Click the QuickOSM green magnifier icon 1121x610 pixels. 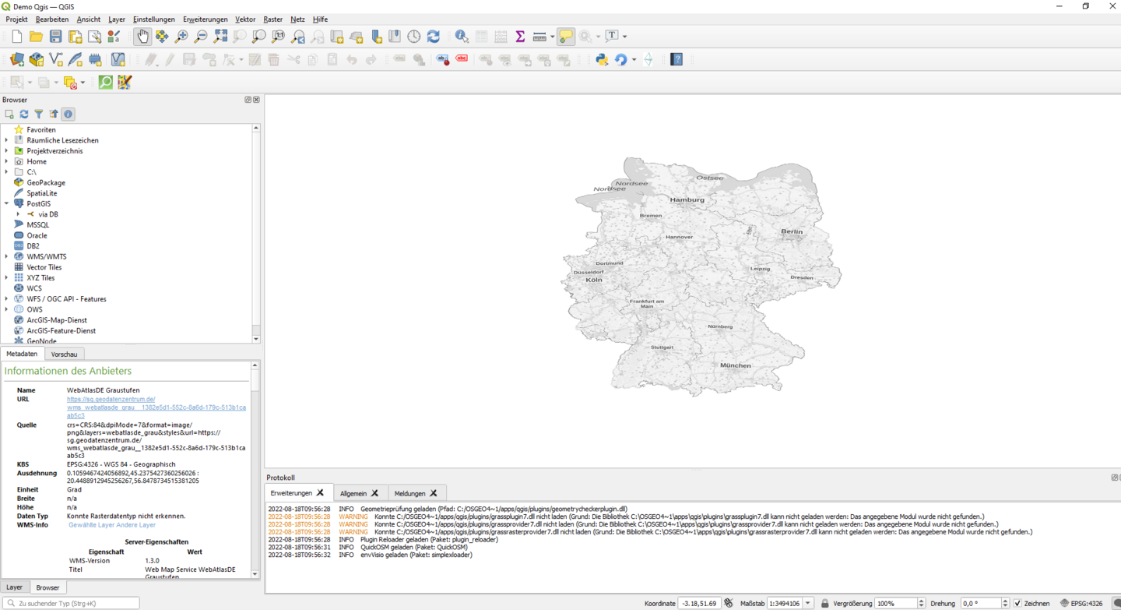(x=106, y=82)
